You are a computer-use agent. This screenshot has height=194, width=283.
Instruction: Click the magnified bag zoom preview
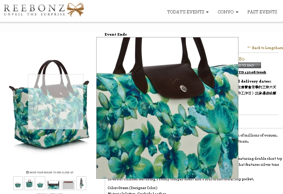coord(167,108)
